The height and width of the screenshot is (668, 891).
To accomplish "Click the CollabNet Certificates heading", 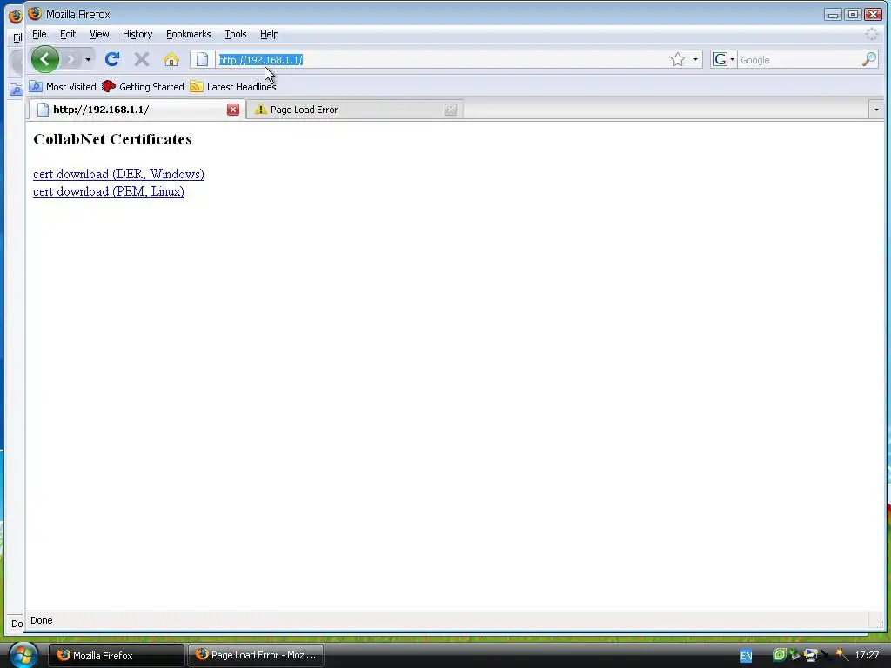I will pyautogui.click(x=112, y=139).
